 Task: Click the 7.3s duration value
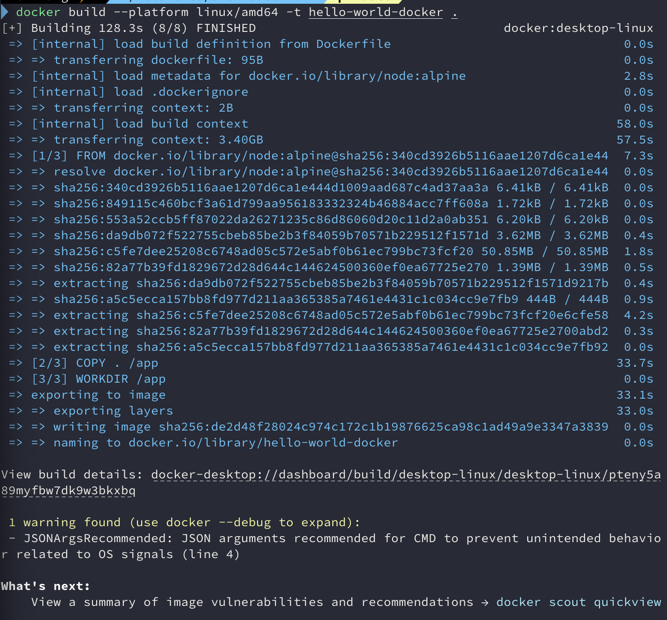pyautogui.click(x=638, y=156)
